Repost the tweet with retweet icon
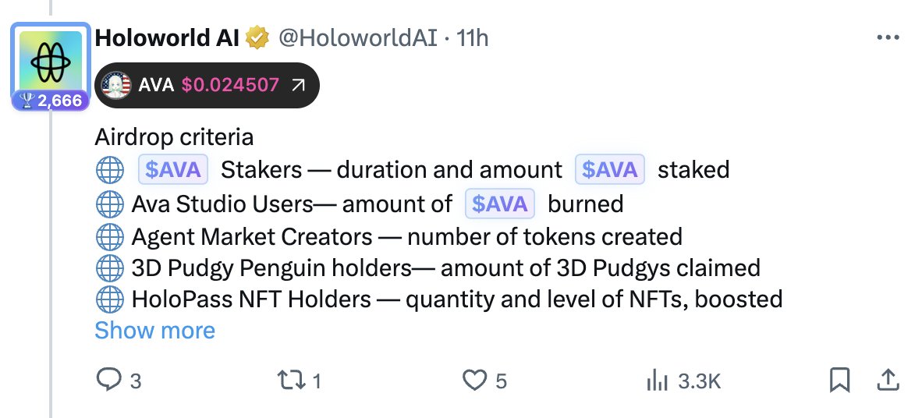The image size is (922, 418). [291, 381]
